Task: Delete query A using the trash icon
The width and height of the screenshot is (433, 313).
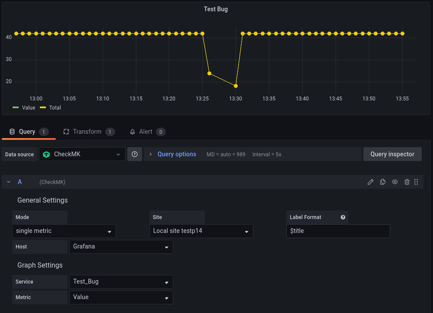Action: pos(407,182)
